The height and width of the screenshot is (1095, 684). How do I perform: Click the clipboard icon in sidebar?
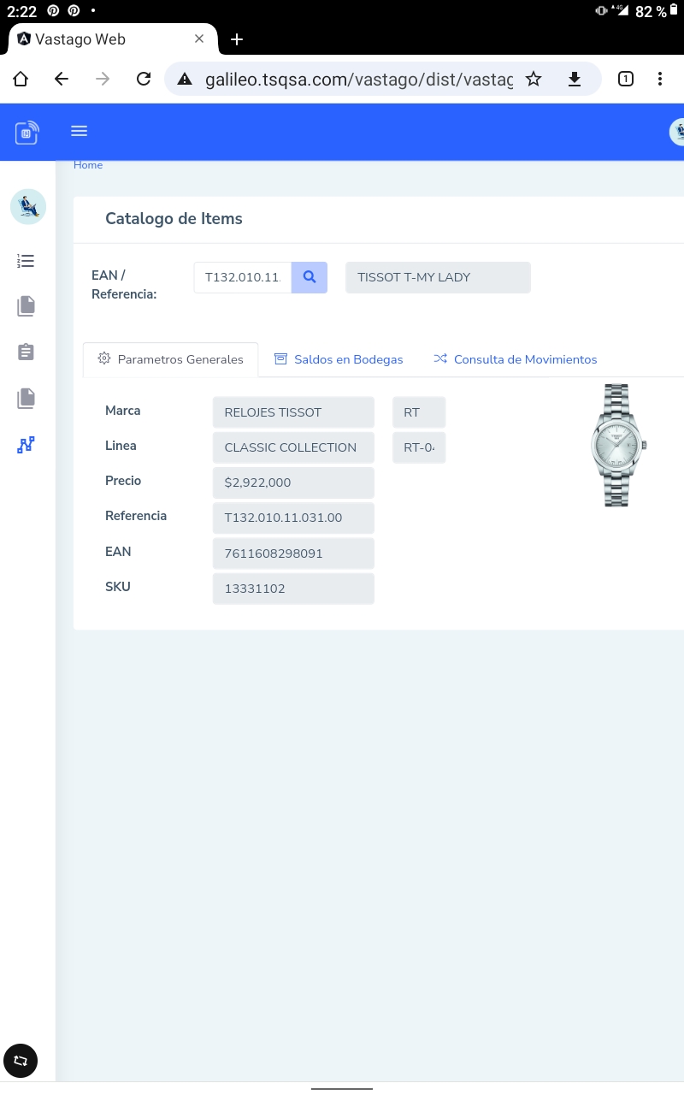(x=26, y=352)
